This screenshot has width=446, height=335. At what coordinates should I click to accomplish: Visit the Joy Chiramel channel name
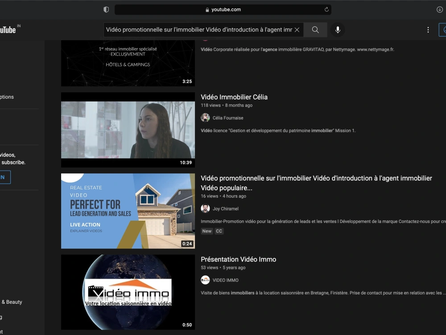tap(226, 209)
